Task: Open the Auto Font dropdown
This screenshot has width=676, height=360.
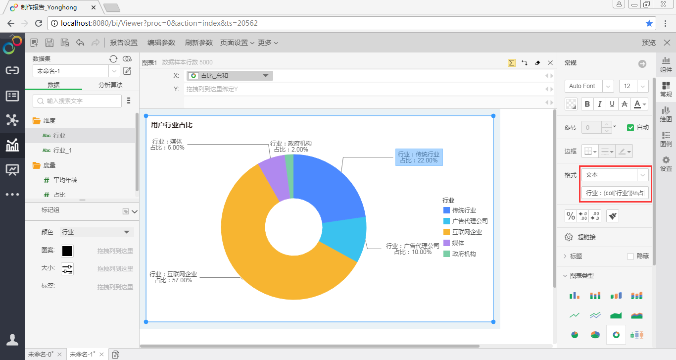Action: [589, 86]
